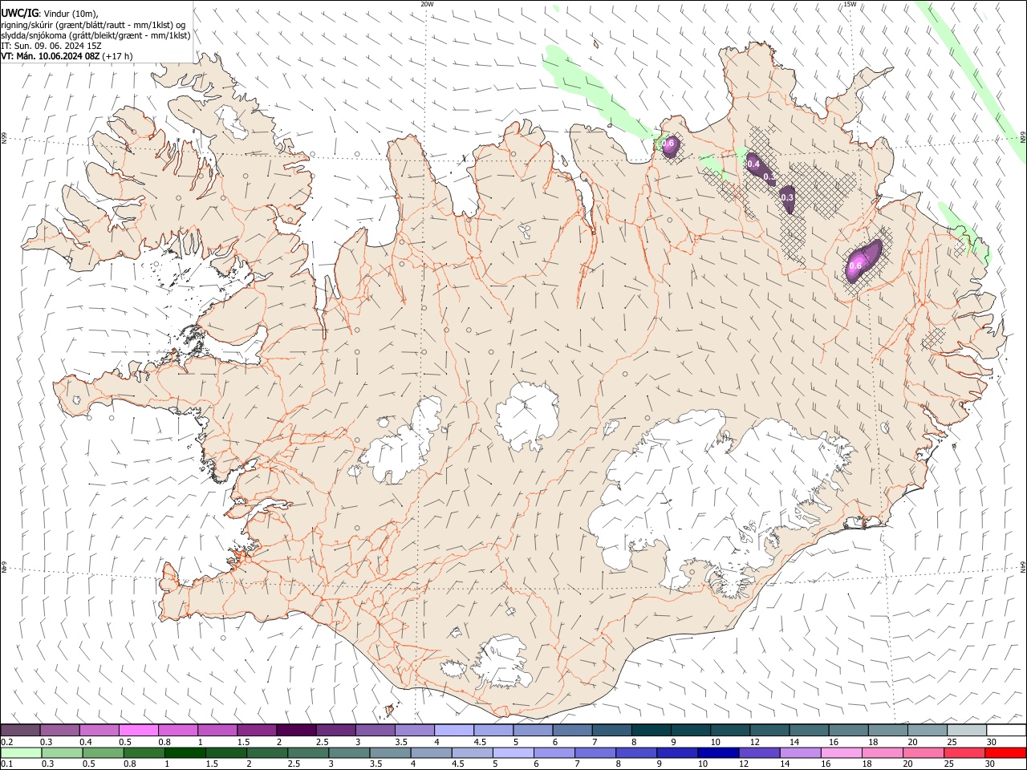Select upper legend swatch between 0.2 and 0.3
Image resolution: width=1027 pixels, height=770 pixels.
tap(21, 730)
